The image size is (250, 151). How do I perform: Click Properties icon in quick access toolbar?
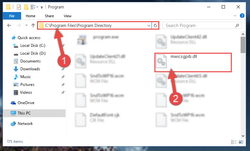(x=19, y=7)
